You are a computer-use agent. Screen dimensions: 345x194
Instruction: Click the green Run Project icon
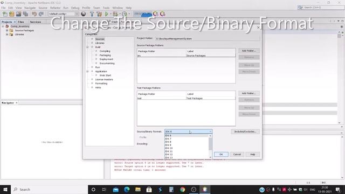107,14
